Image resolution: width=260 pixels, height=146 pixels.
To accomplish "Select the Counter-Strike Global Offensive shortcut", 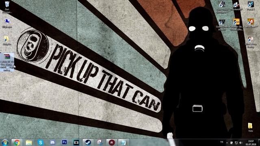I will [x=236, y=25].
